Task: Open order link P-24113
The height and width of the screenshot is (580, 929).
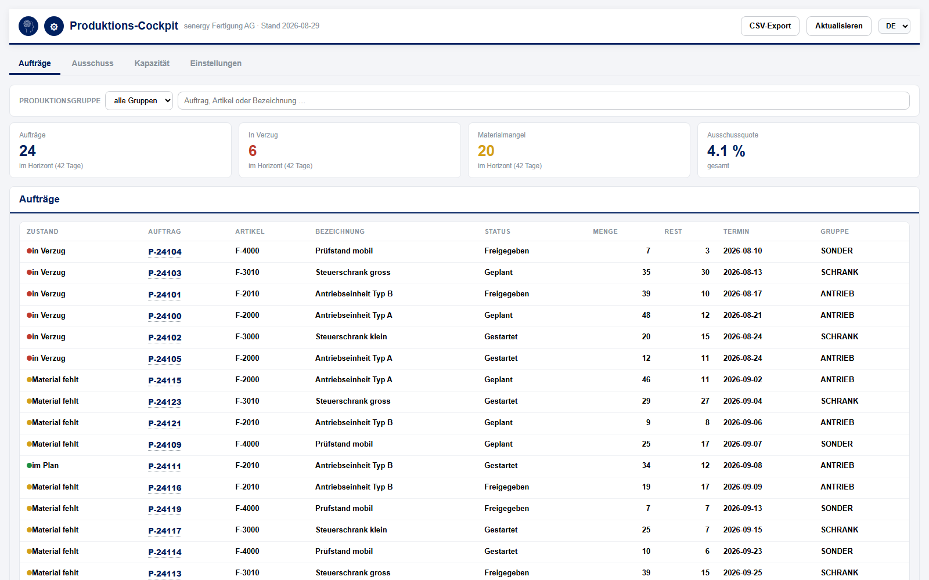Action: click(x=165, y=574)
